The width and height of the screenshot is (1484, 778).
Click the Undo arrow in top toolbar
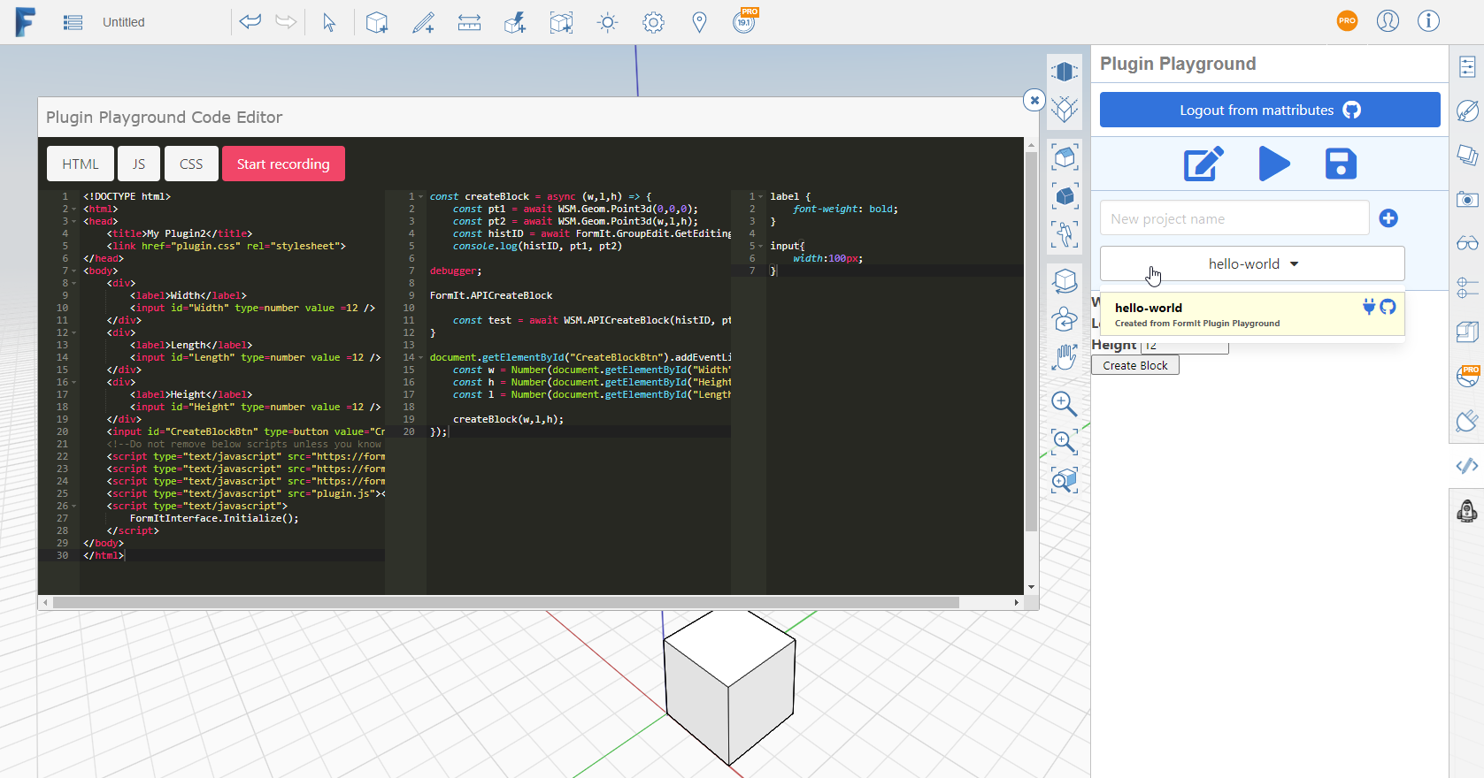click(x=250, y=22)
